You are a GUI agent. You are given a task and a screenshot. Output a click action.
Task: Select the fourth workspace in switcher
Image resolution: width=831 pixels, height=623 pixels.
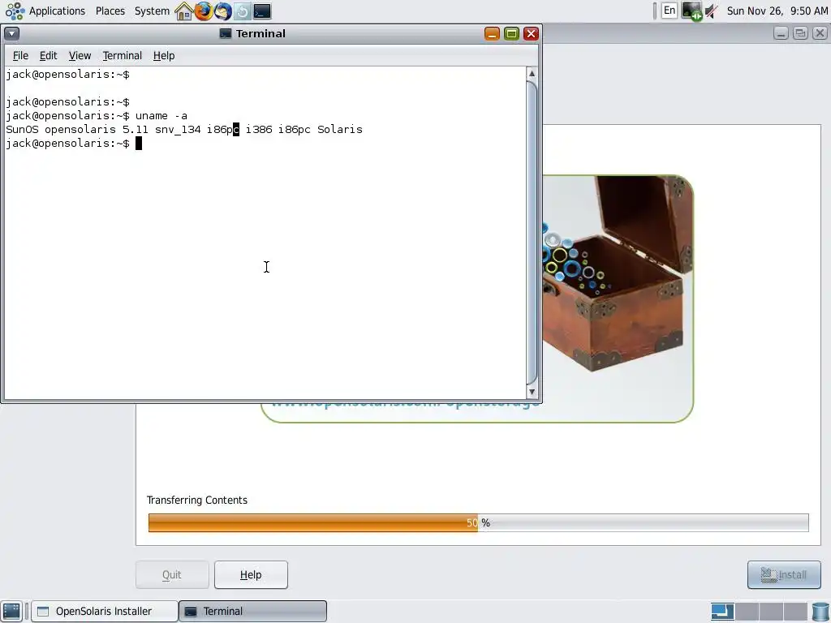tap(795, 611)
